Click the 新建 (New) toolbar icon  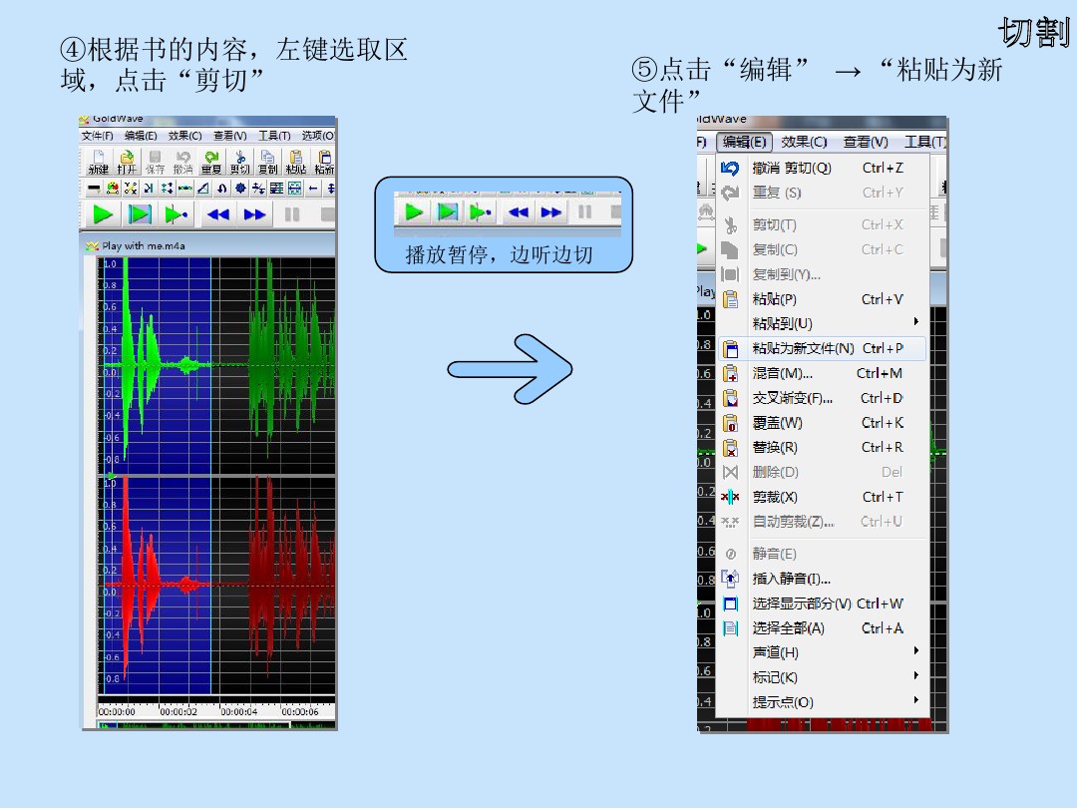98,162
